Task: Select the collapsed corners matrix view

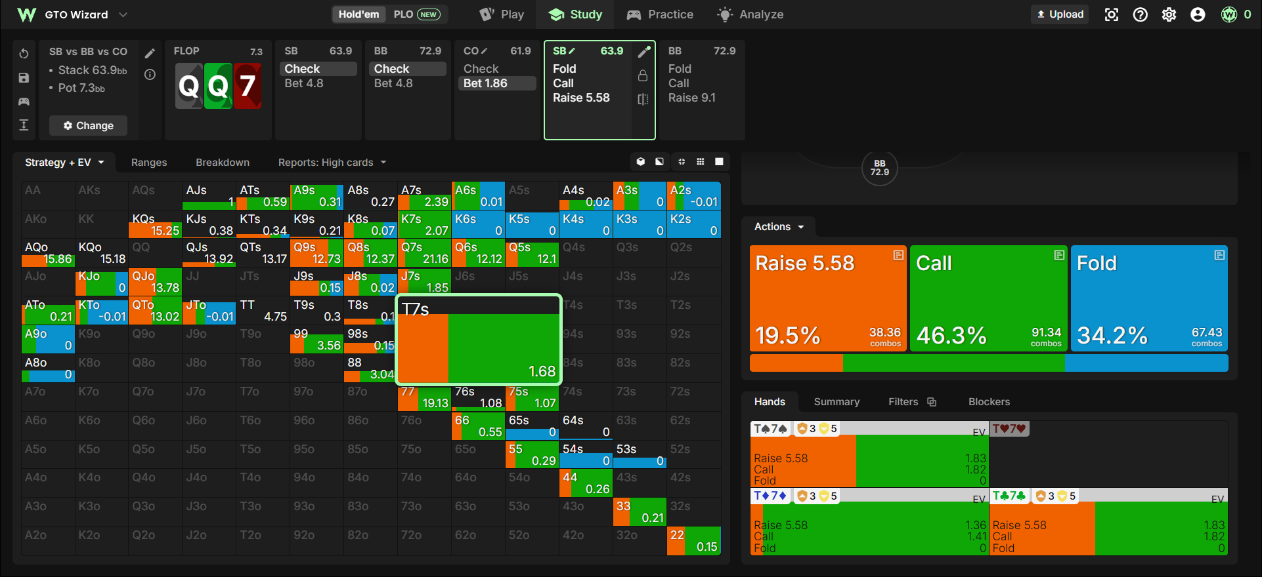Action: (x=682, y=161)
